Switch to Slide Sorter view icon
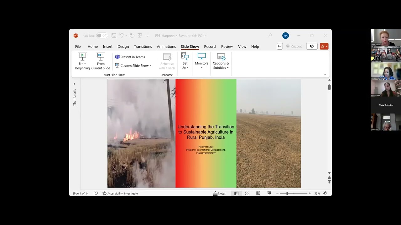This screenshot has width=401, height=225. (x=247, y=193)
